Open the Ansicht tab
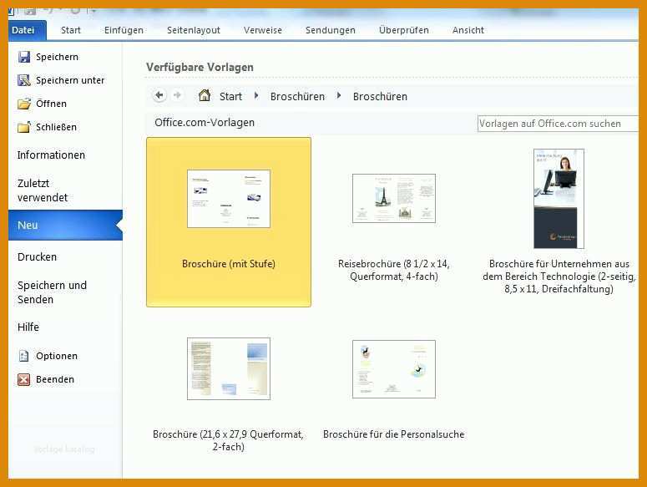 click(468, 30)
